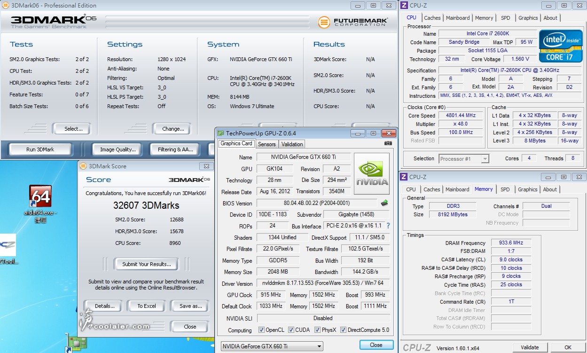This screenshot has height=353, width=587.
Task: Open the Mainboard tab in top CPU-Z
Action: click(457, 18)
